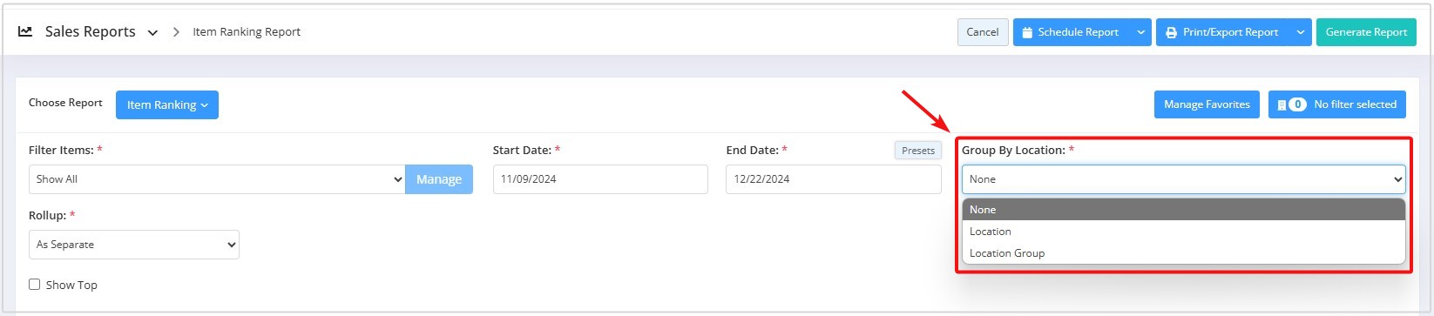Screen dimensions: 1434x316
Task: Open the Rollup As Separate dropdown
Action: click(134, 245)
